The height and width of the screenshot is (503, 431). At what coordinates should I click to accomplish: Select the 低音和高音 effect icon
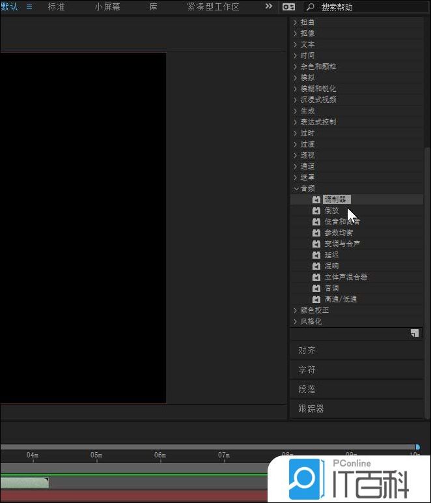coord(316,222)
